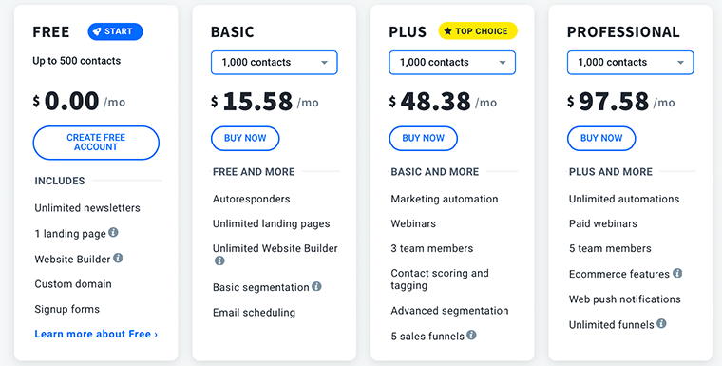Click info icon next to Ecommerce features

pos(677,273)
